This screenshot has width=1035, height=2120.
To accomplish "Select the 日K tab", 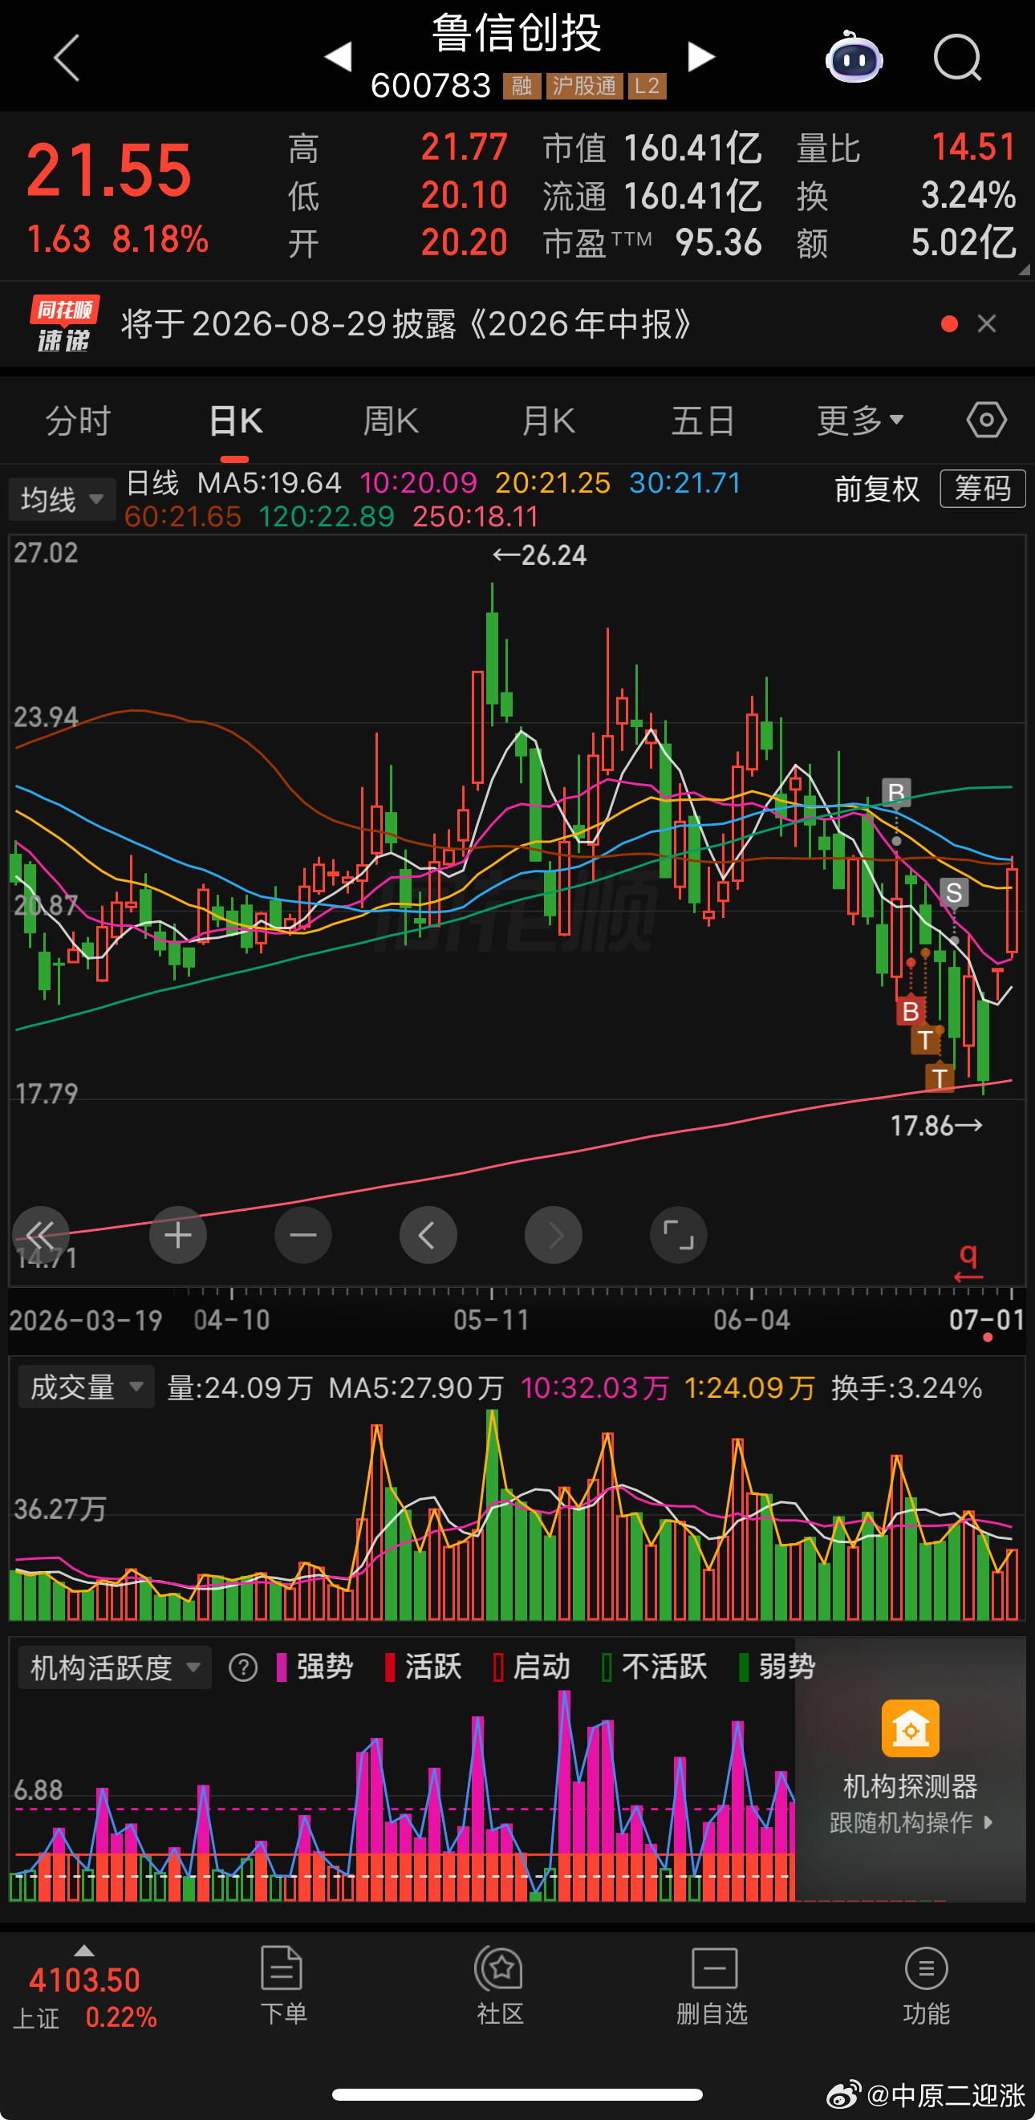I will [235, 420].
